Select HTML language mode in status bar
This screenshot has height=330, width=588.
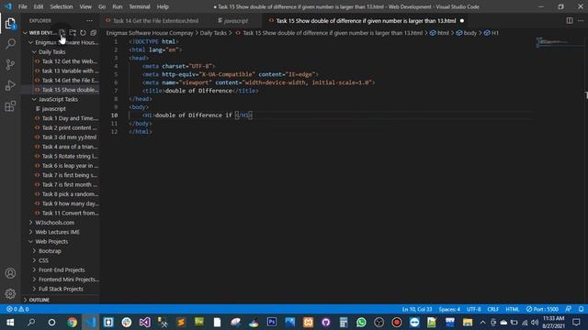coord(513,309)
